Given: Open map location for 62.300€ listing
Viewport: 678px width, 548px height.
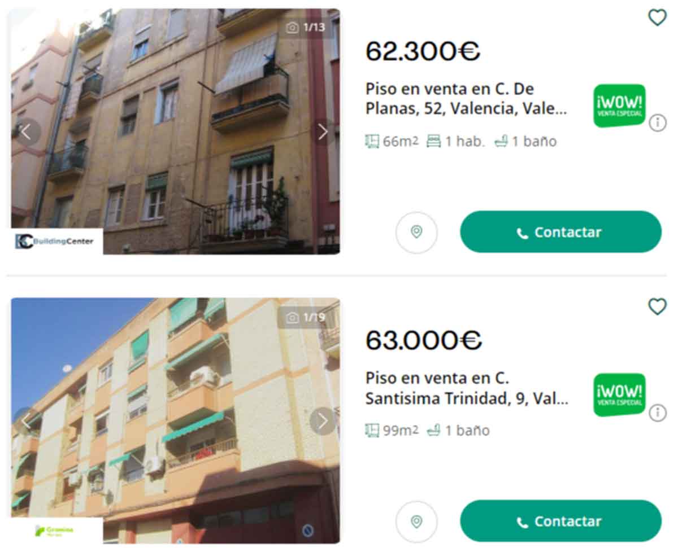Looking at the screenshot, I should tap(416, 232).
